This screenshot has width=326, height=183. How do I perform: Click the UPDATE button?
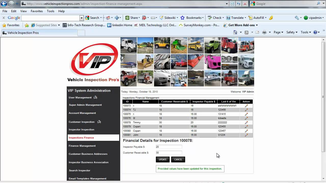coord(162,159)
